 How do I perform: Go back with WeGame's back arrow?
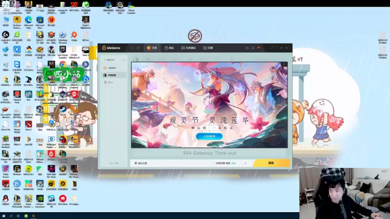point(132,48)
